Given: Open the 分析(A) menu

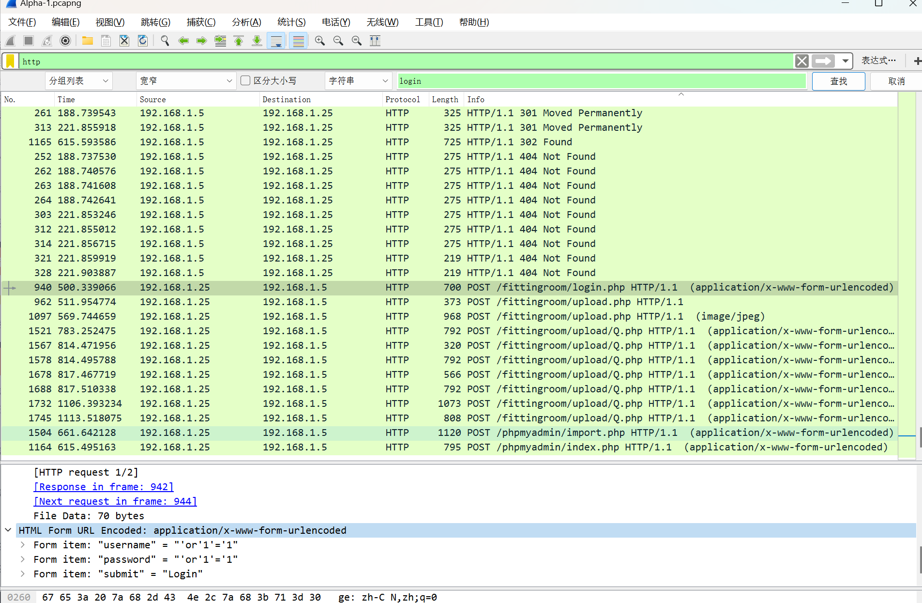Looking at the screenshot, I should [246, 22].
